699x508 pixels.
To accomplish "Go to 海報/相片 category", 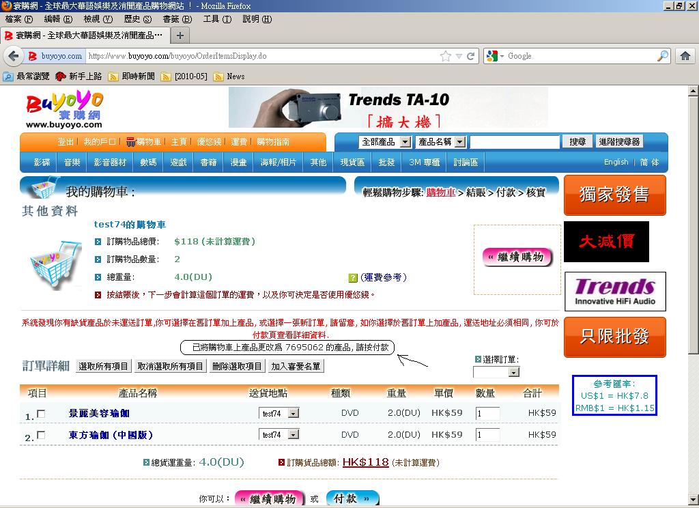I will point(279,163).
